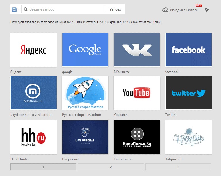Click the 'Хабрахабр' caption text

(174, 159)
